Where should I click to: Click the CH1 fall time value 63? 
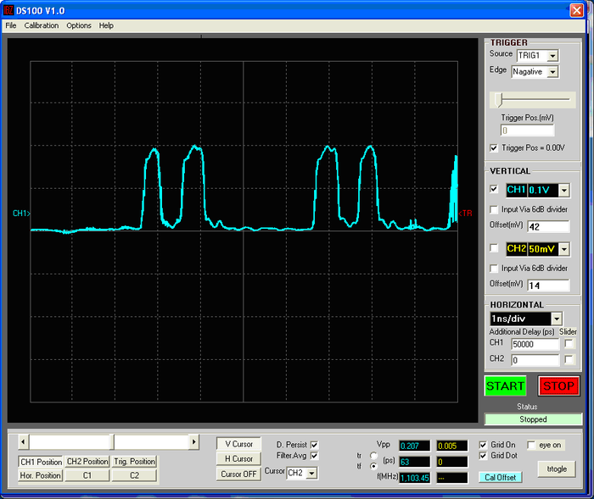pyautogui.click(x=414, y=462)
